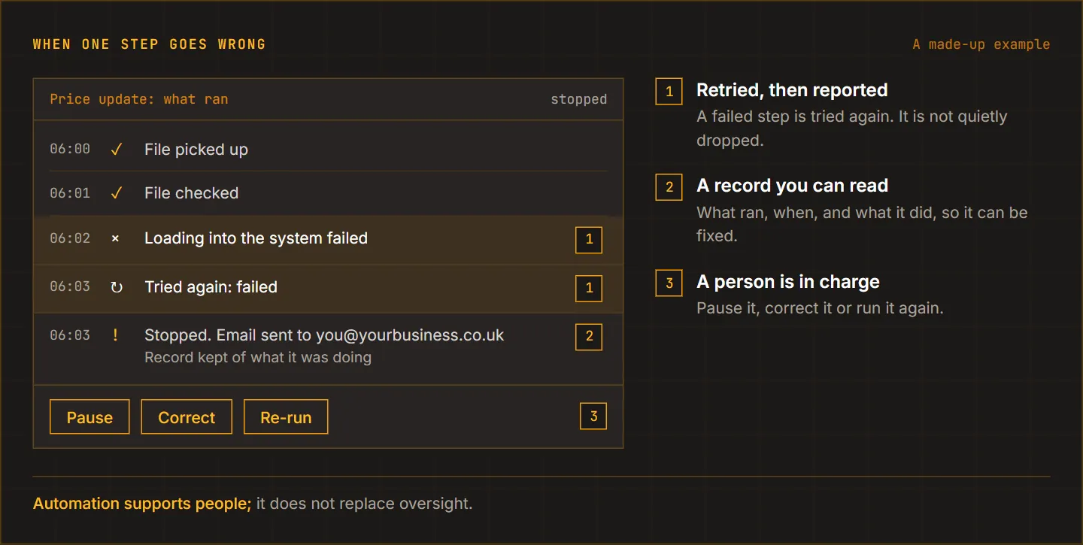This screenshot has height=545, width=1083.
Task: Click the 'A made-up example' caption
Action: tap(981, 44)
